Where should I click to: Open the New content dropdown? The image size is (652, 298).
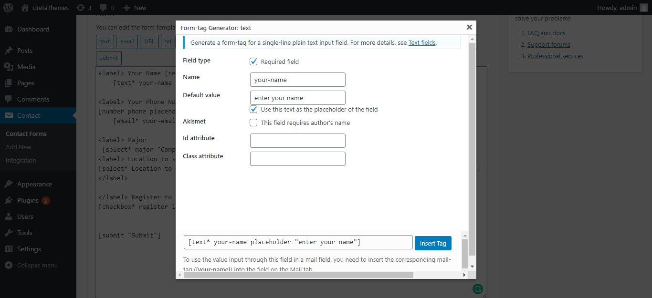coord(135,8)
